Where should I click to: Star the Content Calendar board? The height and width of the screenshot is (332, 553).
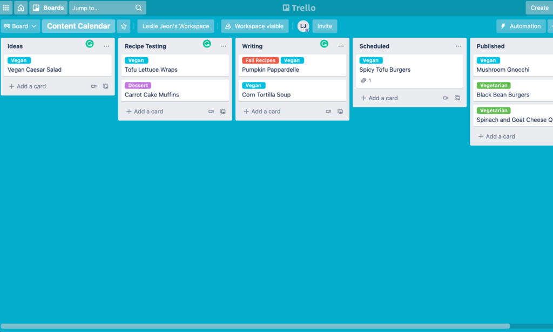pyautogui.click(x=124, y=26)
